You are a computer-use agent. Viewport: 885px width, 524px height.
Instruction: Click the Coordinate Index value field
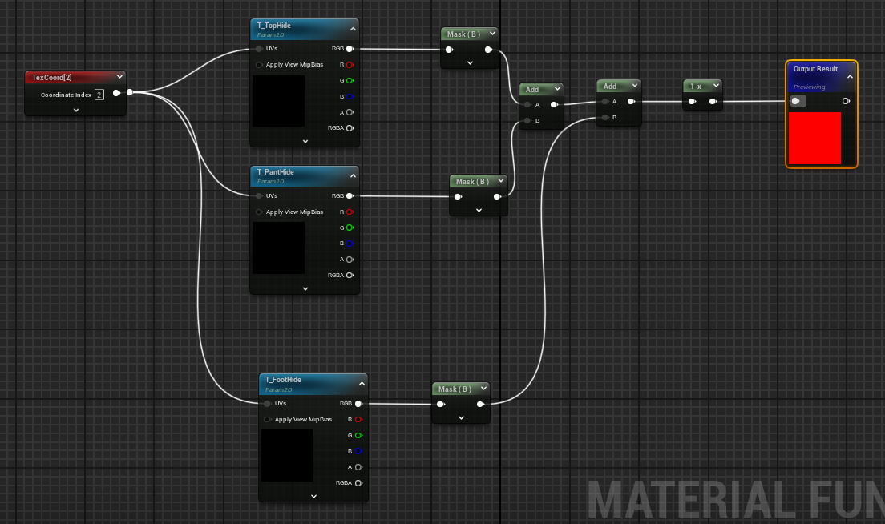98,95
